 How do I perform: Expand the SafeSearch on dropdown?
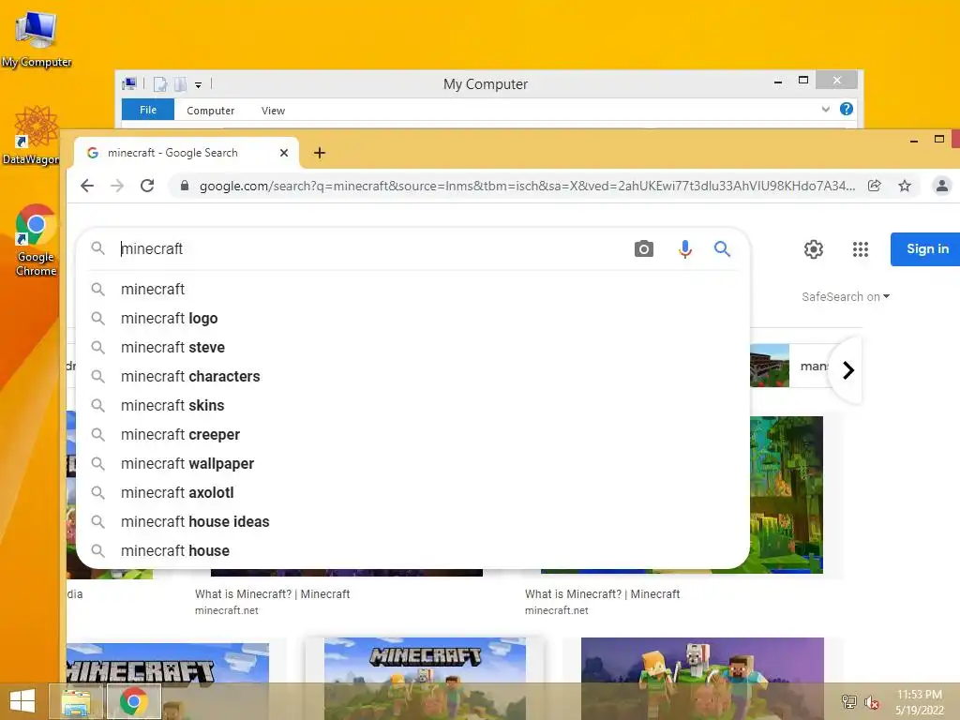pyautogui.click(x=846, y=296)
